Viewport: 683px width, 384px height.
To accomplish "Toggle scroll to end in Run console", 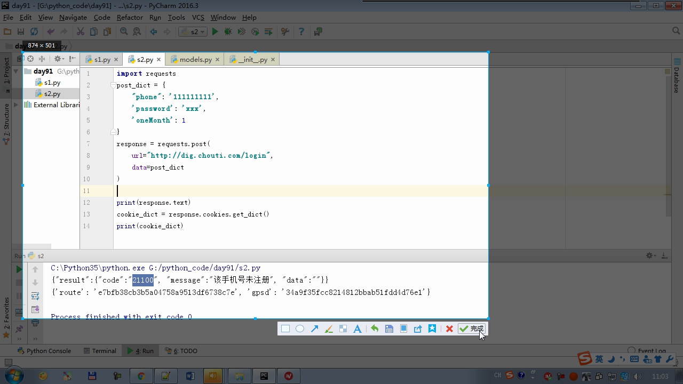I will tap(35, 309).
